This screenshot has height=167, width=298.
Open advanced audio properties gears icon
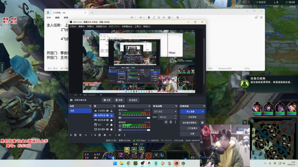click(x=119, y=135)
